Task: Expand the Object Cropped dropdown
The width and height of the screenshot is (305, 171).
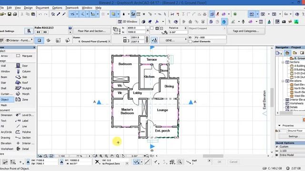Action: point(224,28)
